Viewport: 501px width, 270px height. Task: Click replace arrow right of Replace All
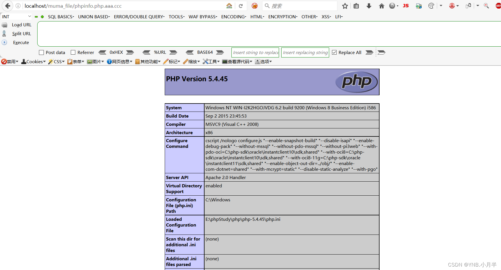(x=370, y=52)
